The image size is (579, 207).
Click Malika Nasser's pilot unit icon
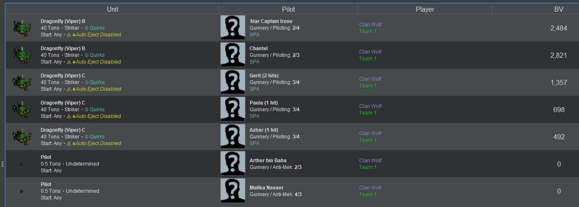(22, 192)
